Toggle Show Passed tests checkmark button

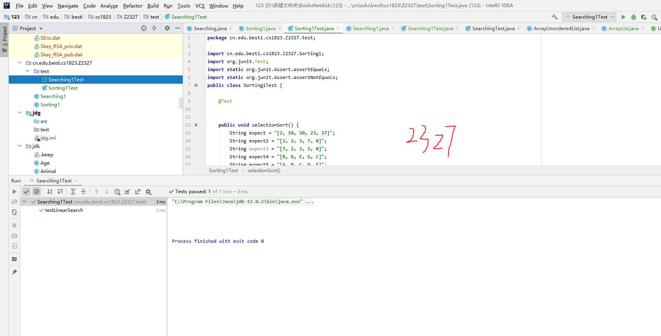[x=26, y=192]
